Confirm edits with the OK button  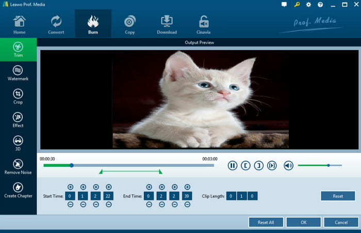[x=303, y=222]
